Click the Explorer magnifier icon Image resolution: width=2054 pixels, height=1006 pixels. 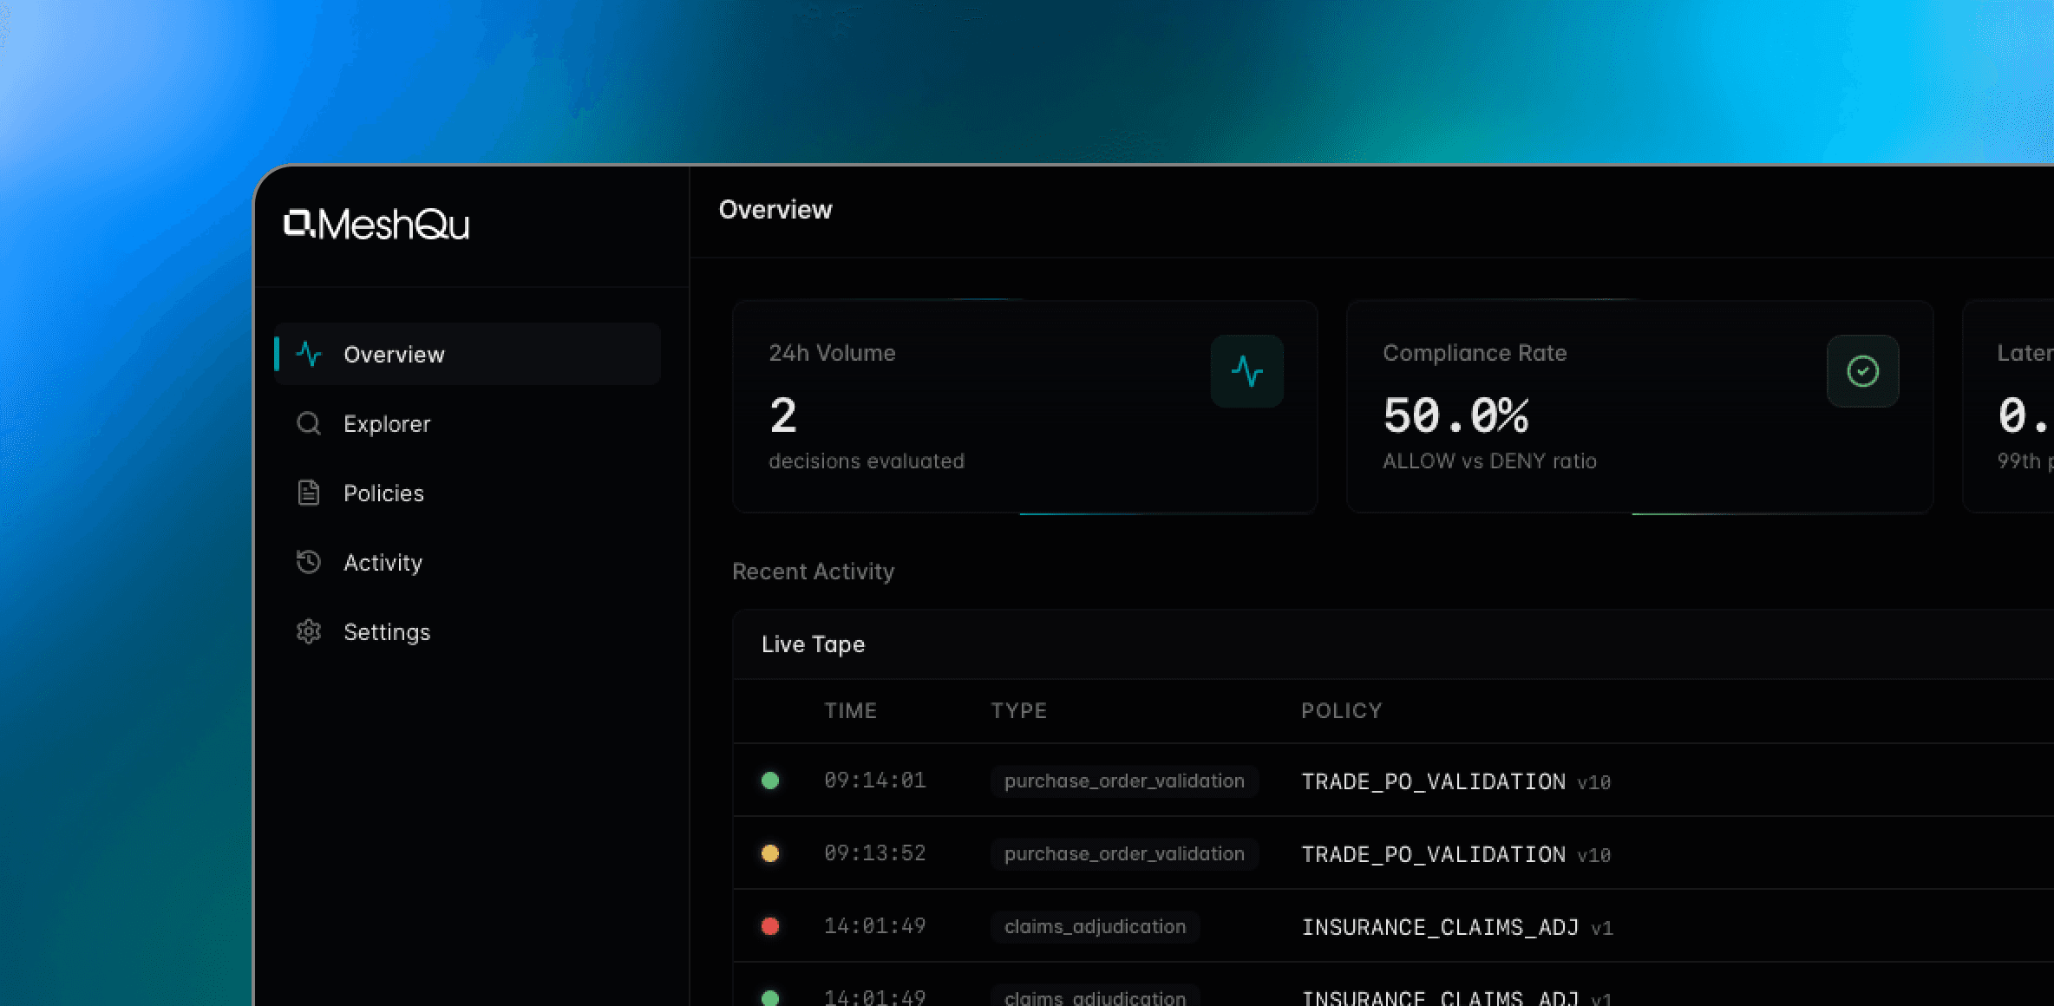pyautogui.click(x=309, y=423)
